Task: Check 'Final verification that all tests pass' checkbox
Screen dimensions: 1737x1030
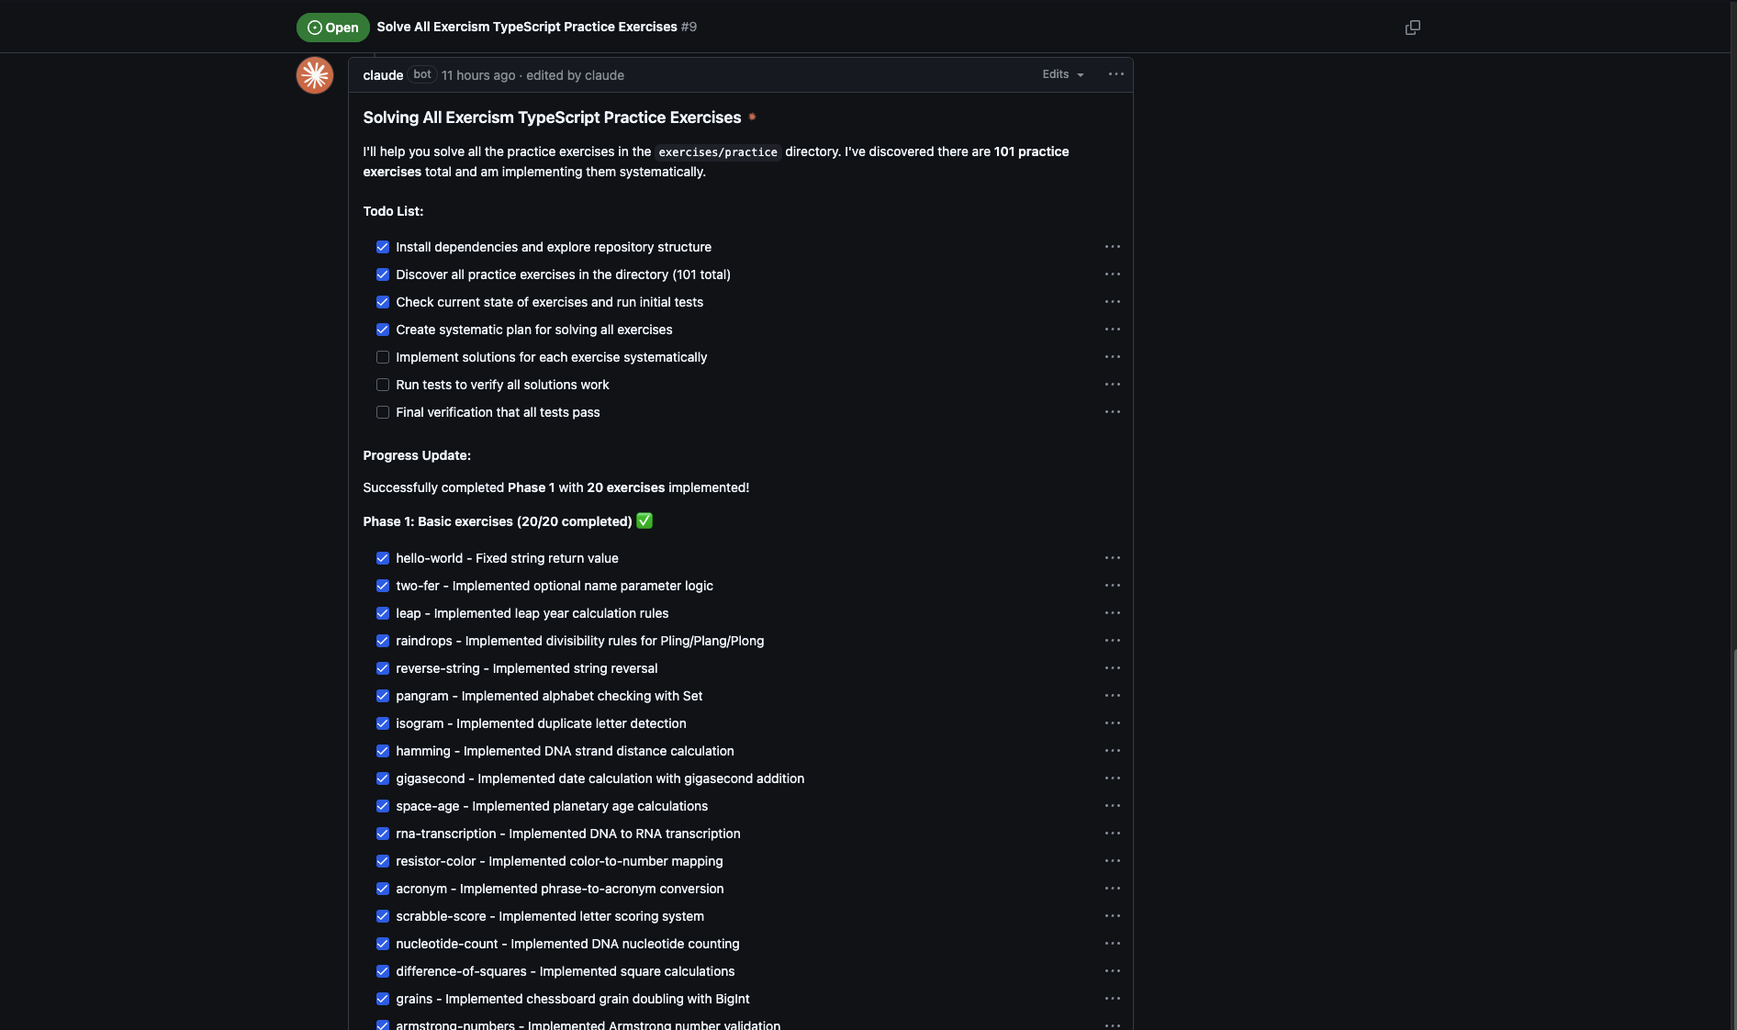Action: pos(383,412)
